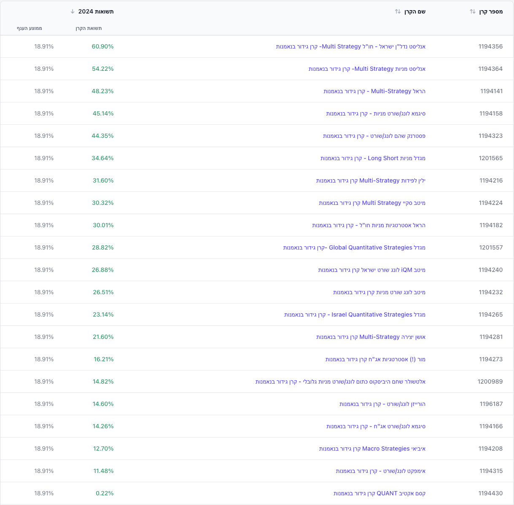
Task: Open the קסם אקטיב QUANT fund link
Action: click(x=379, y=493)
